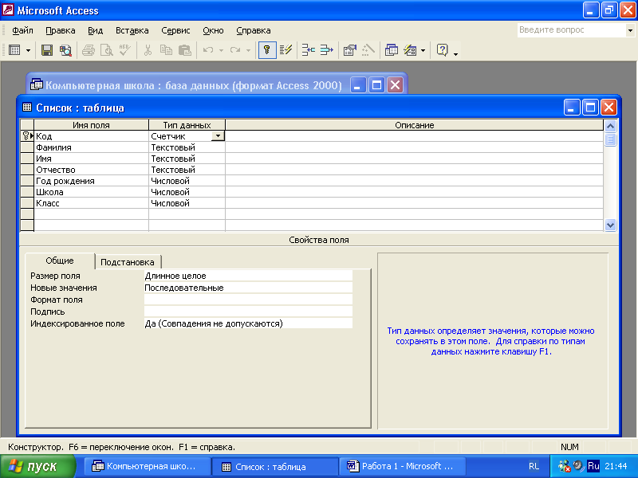
Task: Expand the help question box dropdown
Action: click(x=630, y=30)
